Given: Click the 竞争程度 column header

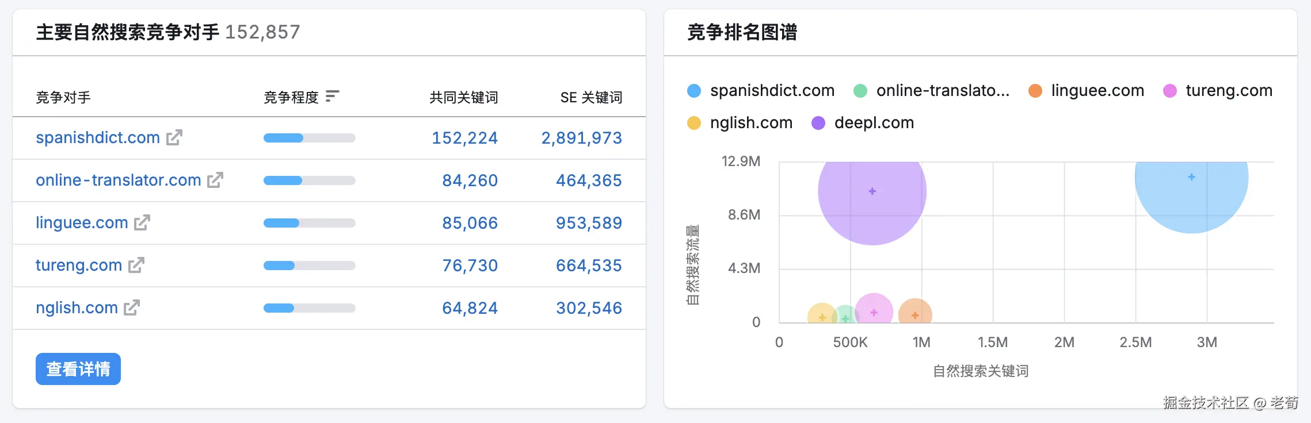Looking at the screenshot, I should (x=291, y=97).
